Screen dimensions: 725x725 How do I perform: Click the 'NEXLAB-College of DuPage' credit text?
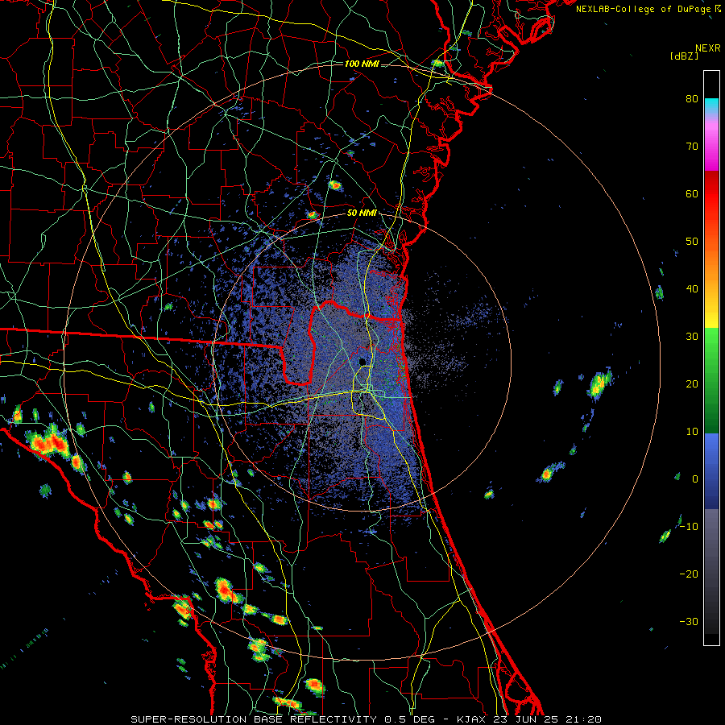643,9
